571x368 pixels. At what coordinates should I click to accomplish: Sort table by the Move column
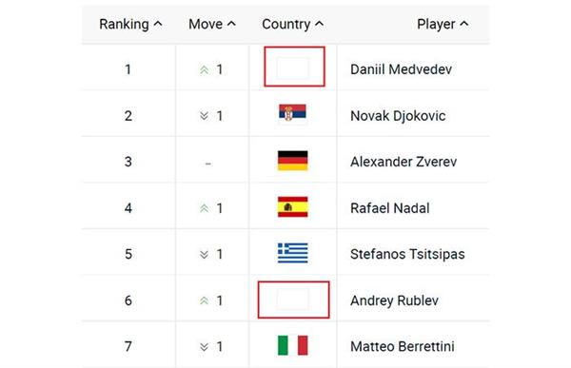(212, 24)
